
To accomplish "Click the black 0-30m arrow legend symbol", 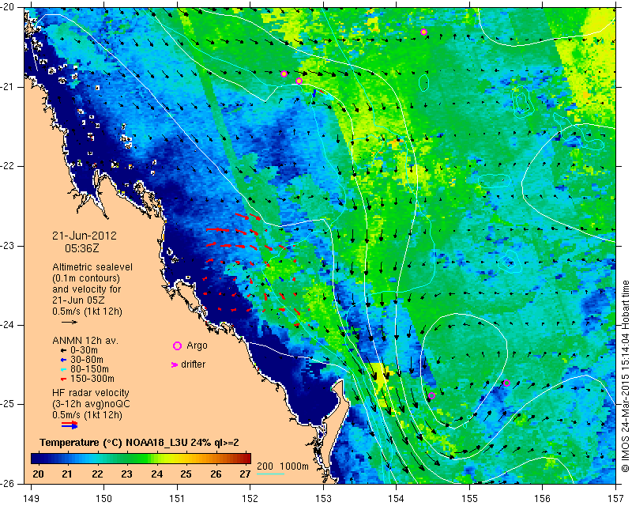I will click(x=63, y=350).
